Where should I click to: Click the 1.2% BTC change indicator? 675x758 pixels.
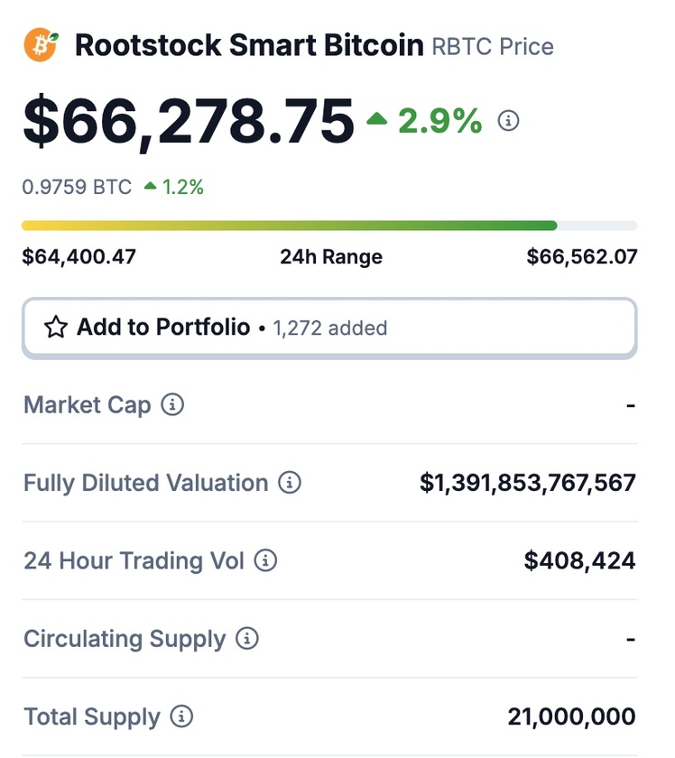click(x=174, y=187)
